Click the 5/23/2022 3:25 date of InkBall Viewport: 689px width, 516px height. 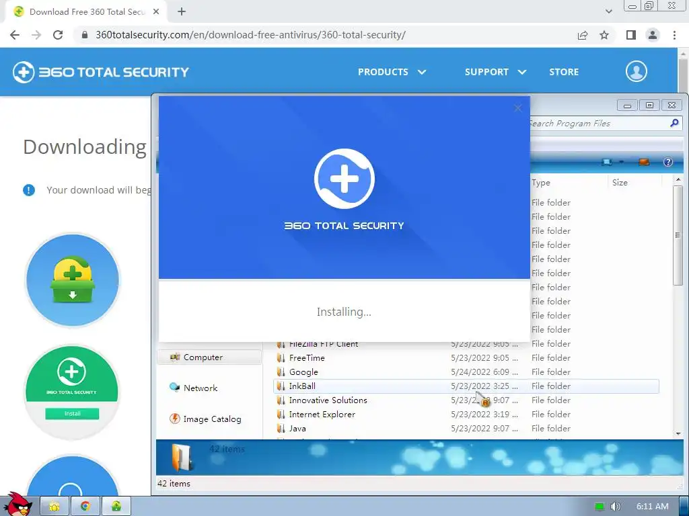pos(484,386)
